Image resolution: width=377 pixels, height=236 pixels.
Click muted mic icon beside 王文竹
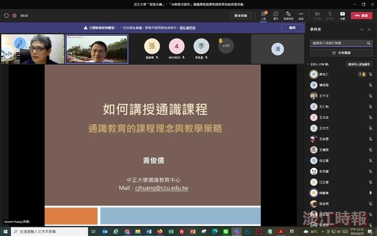coord(370,128)
